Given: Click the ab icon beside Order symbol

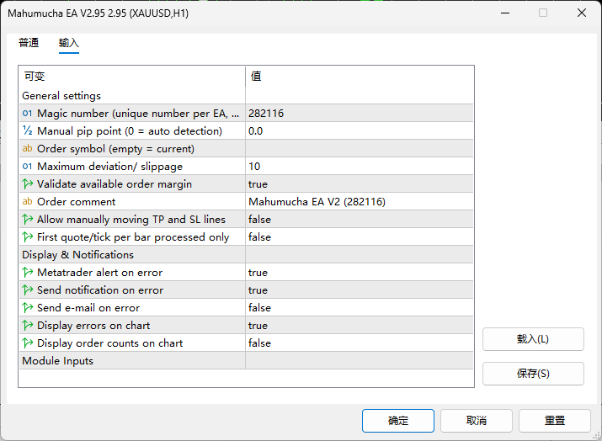Looking at the screenshot, I should point(27,148).
